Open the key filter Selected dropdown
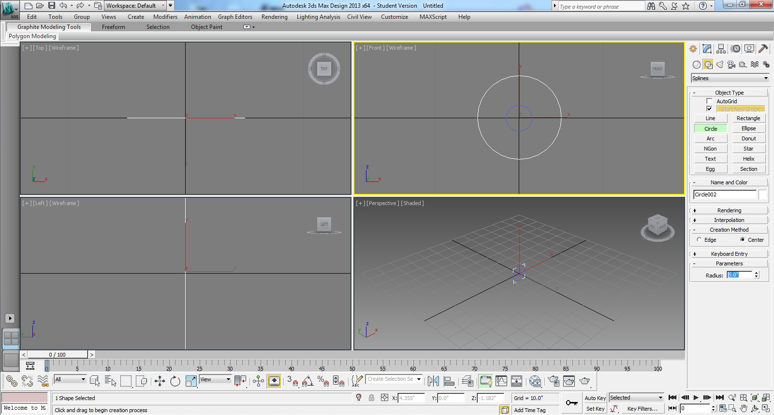Image resolution: width=774 pixels, height=415 pixels. click(x=636, y=398)
